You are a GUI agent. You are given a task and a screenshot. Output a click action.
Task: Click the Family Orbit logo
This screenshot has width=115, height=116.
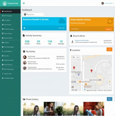[10, 3]
